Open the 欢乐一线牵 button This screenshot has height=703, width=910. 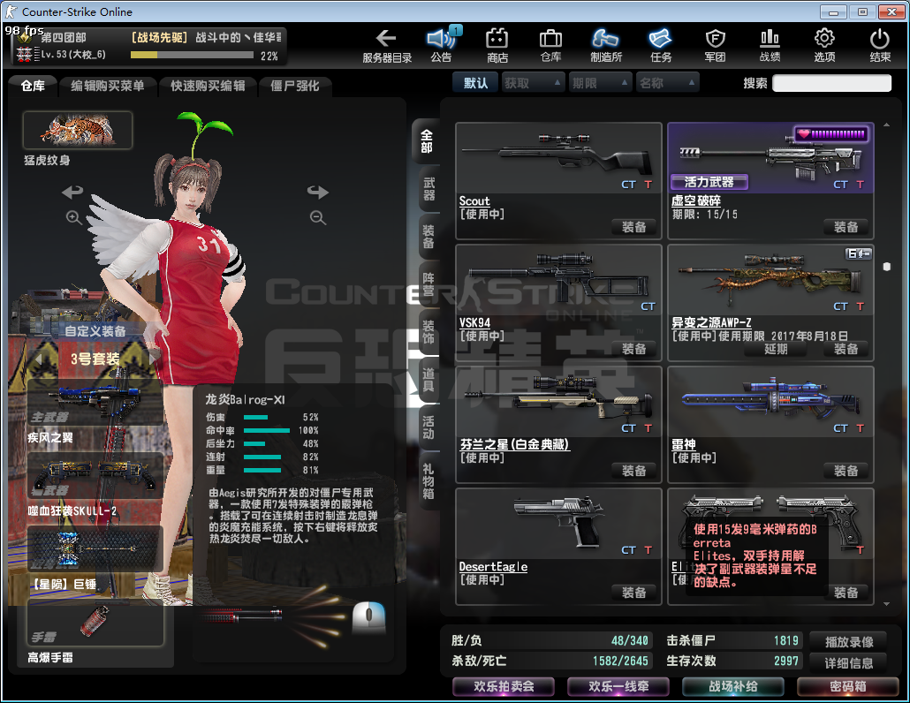[x=618, y=687]
